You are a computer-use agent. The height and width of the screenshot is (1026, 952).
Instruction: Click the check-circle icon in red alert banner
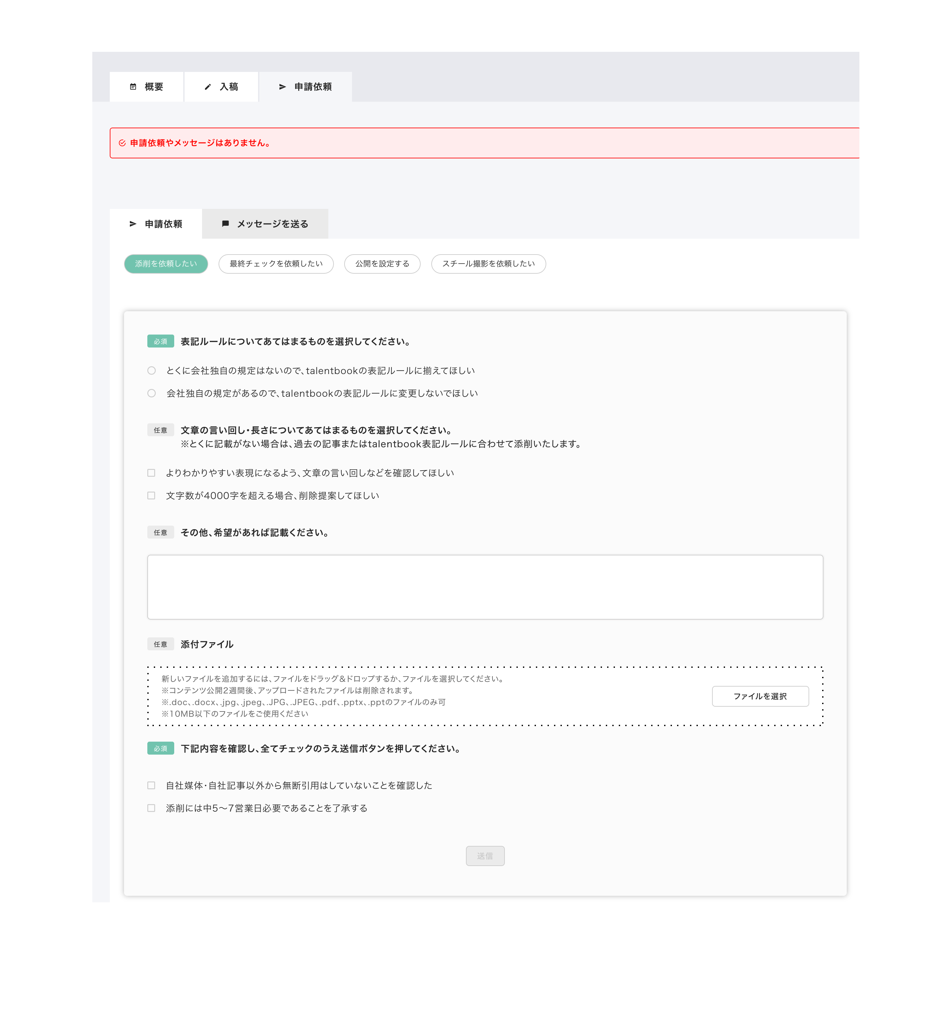(x=122, y=143)
